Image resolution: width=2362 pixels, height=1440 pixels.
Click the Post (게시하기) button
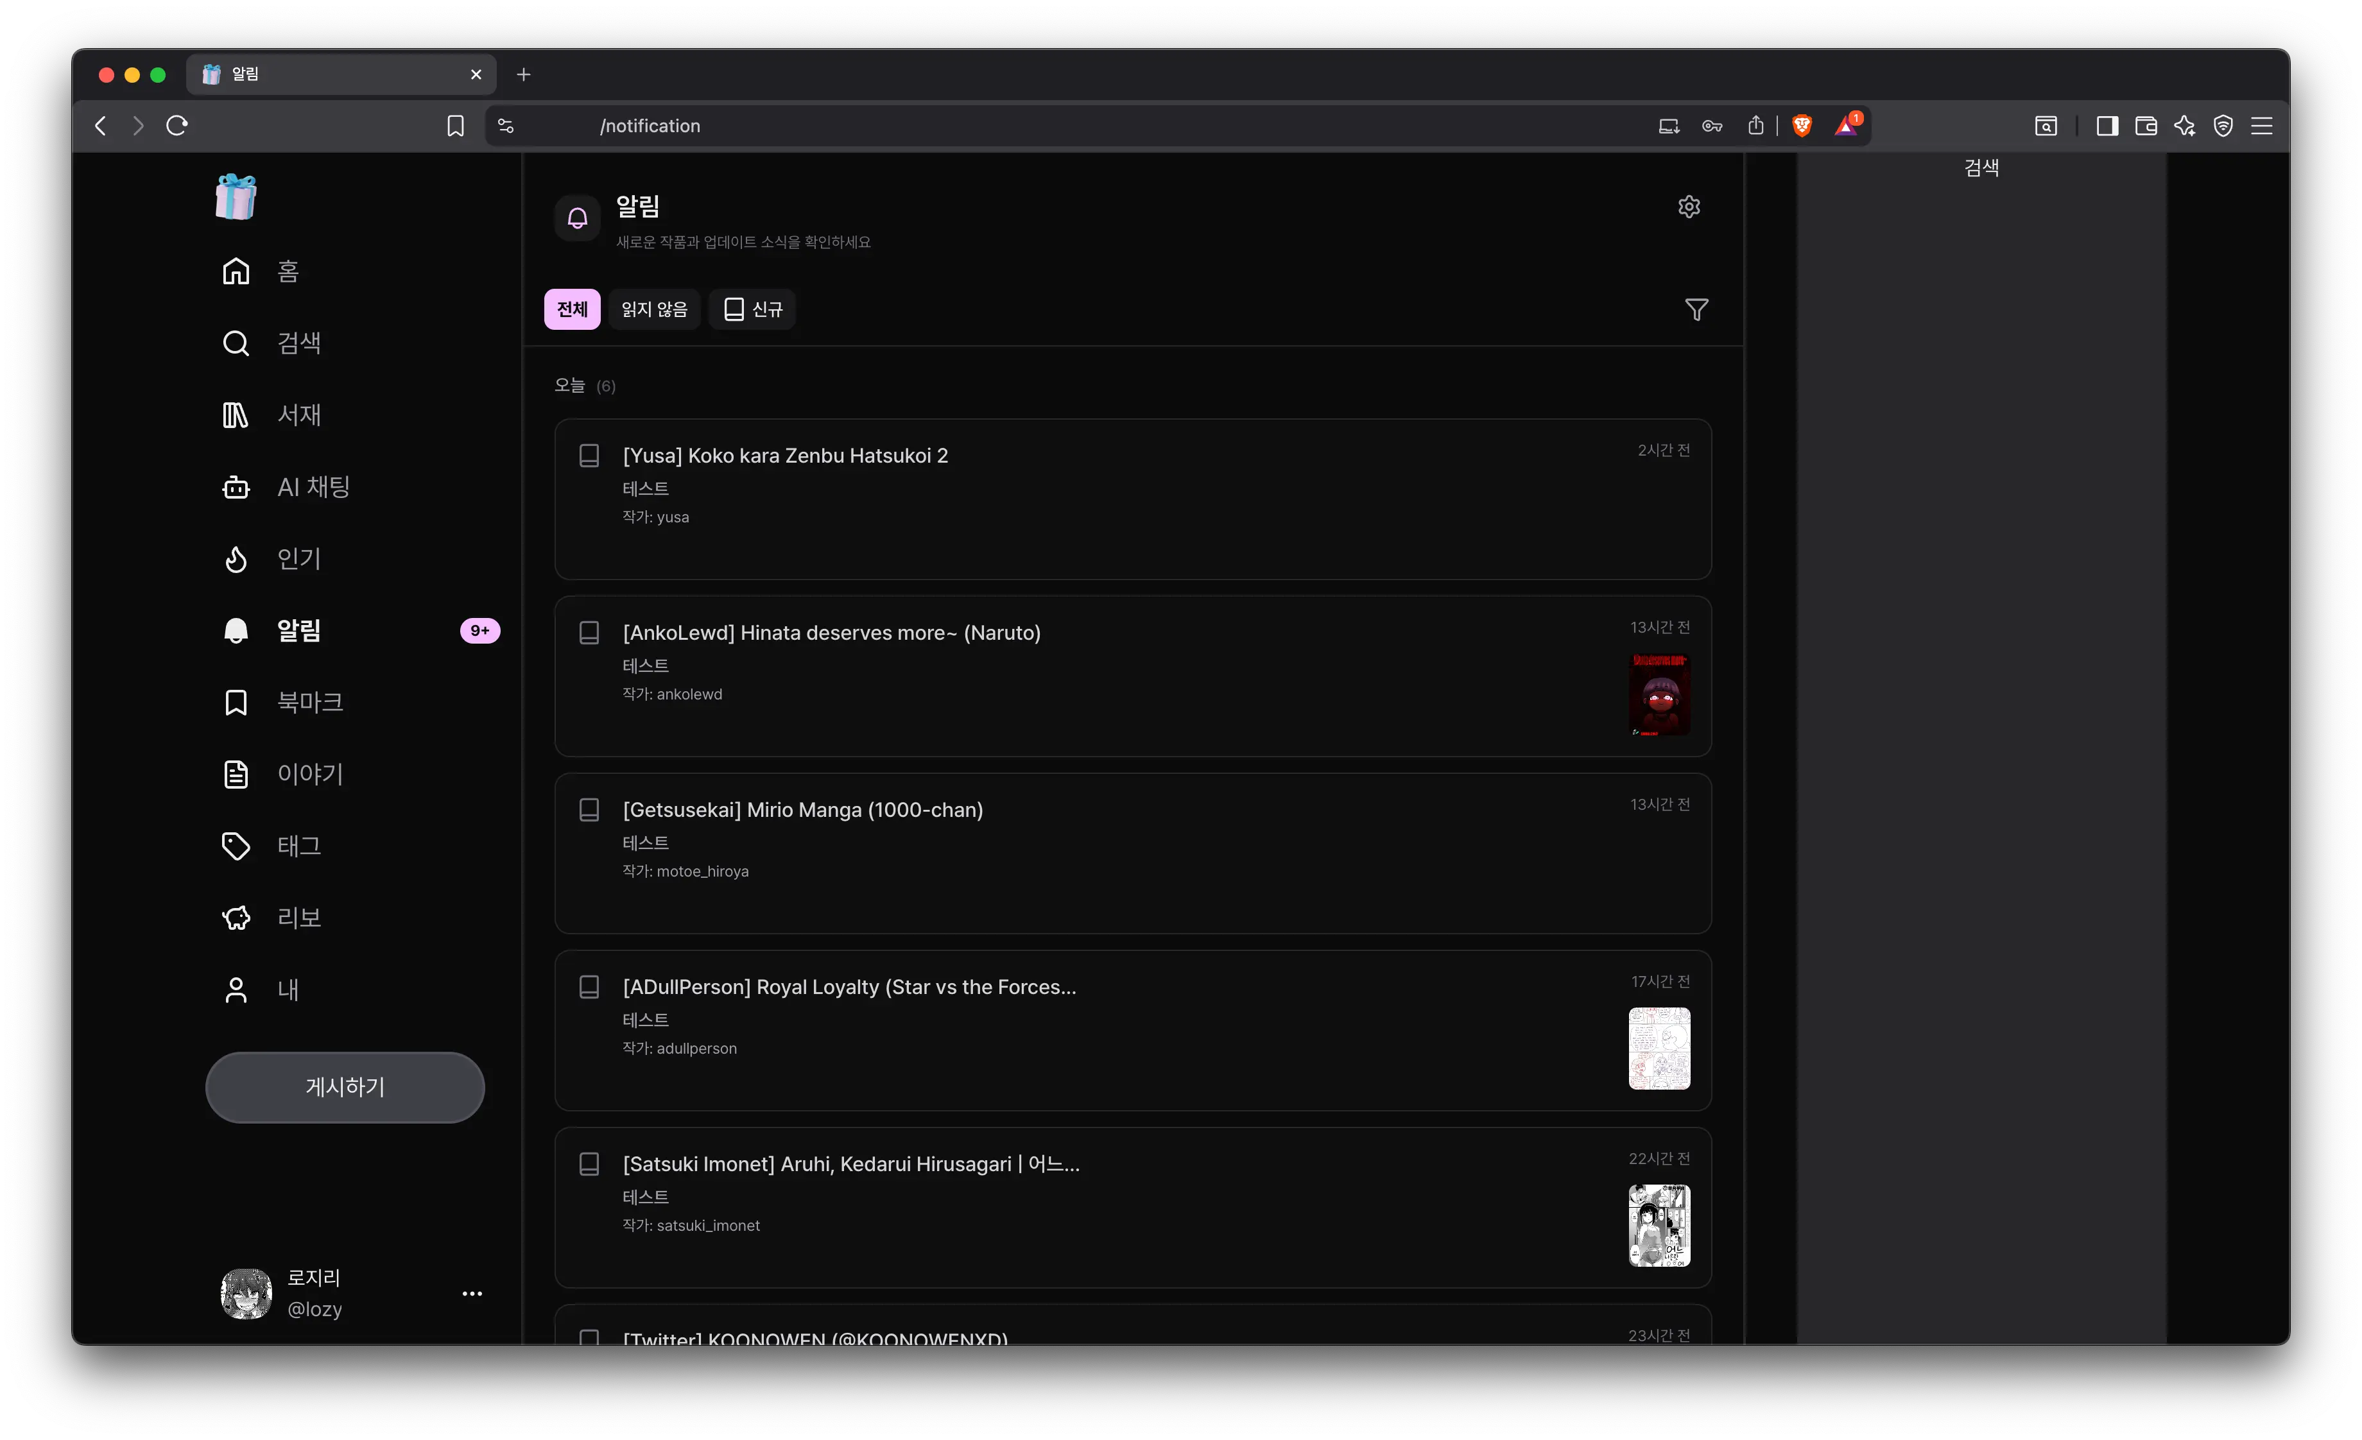345,1086
